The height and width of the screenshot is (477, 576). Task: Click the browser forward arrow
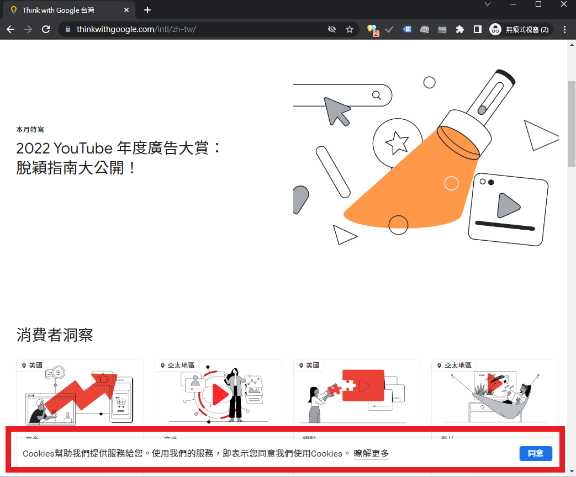(28, 29)
